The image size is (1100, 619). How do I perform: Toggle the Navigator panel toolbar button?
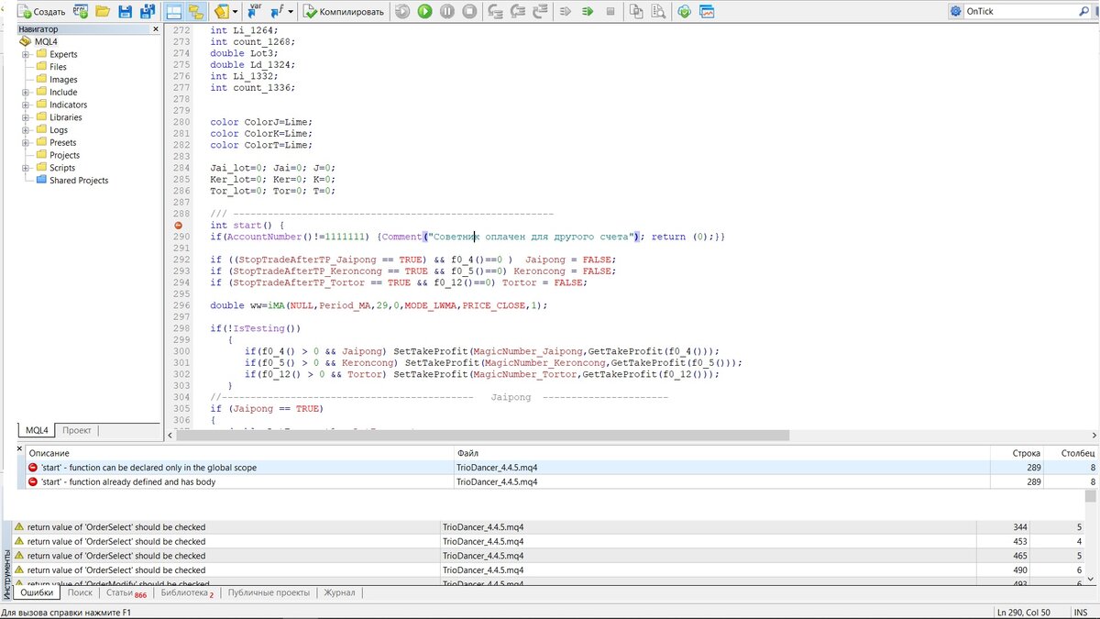pyautogui.click(x=174, y=12)
